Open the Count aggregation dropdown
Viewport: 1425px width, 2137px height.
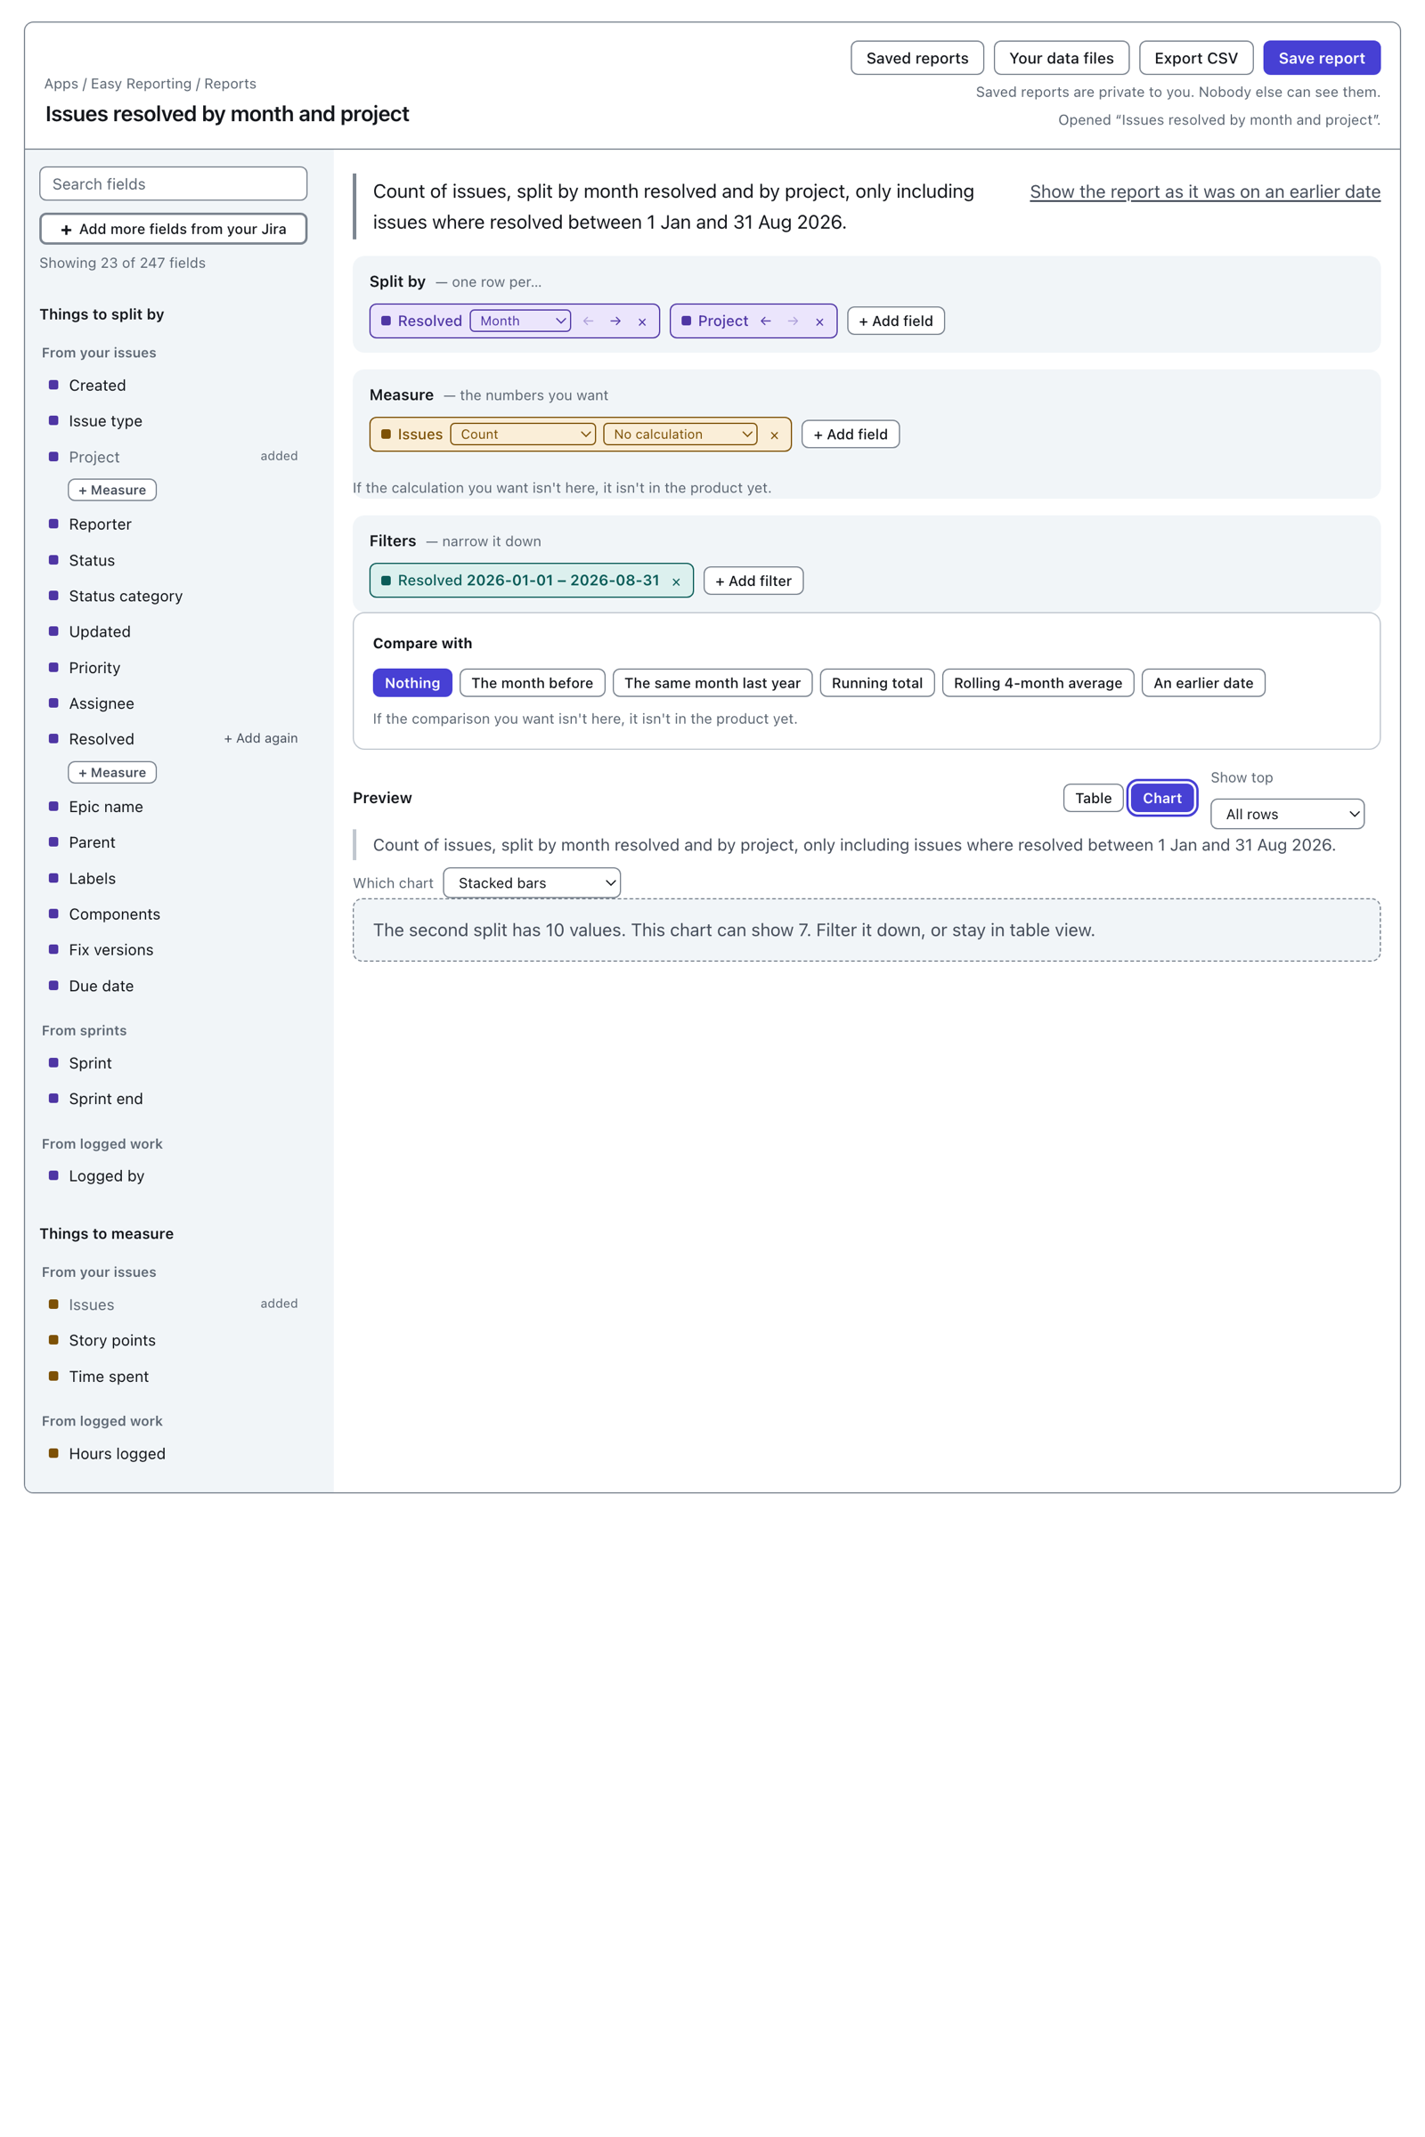tap(523, 435)
